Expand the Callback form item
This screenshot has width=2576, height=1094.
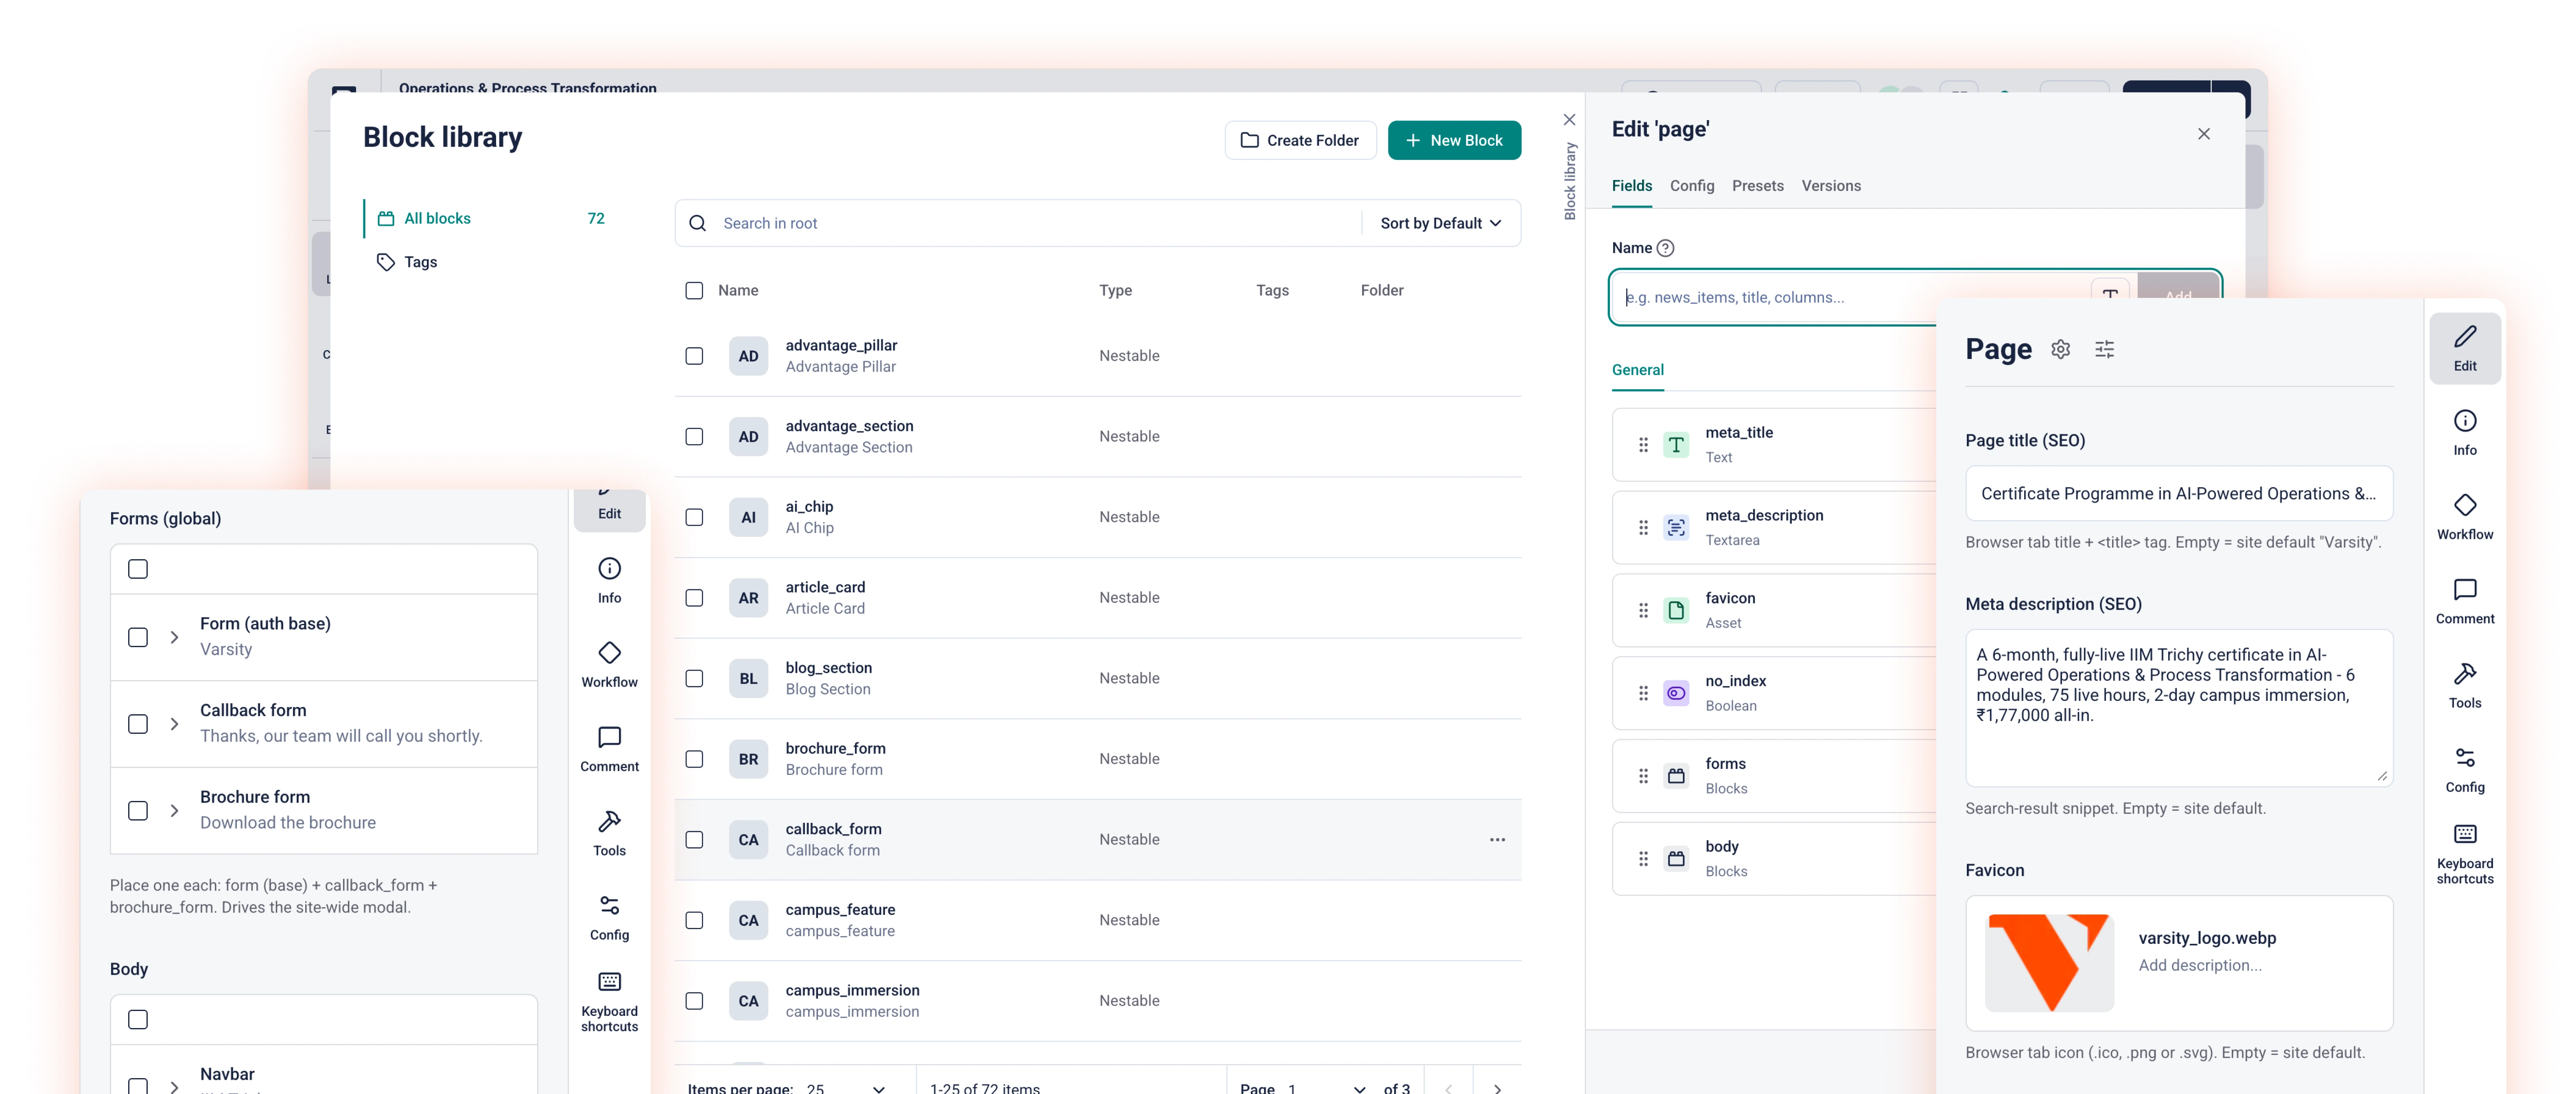(x=174, y=724)
